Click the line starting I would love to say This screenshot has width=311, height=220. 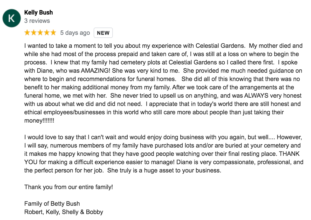(163, 137)
